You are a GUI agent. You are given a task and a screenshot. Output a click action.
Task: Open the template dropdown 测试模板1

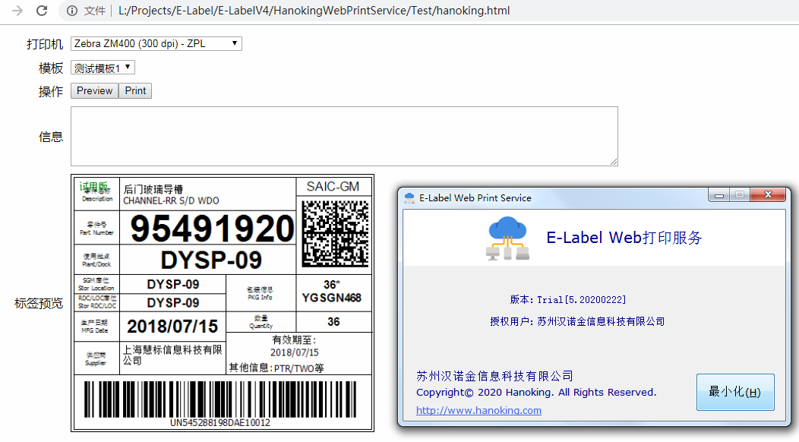click(103, 68)
